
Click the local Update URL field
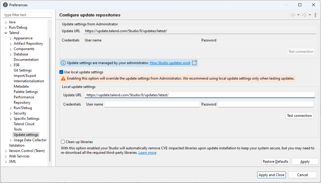click(x=200, y=94)
